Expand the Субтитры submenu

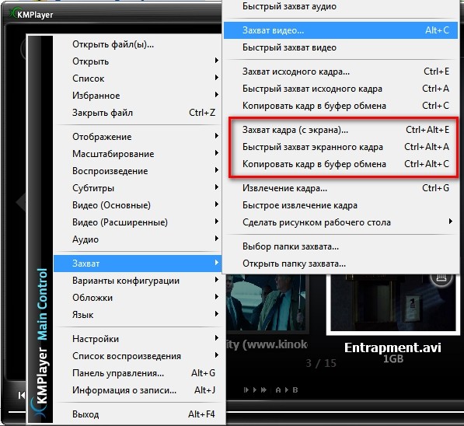[138, 188]
